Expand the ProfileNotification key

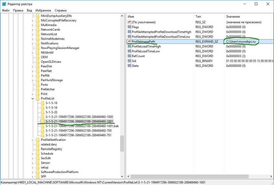(x=33, y=140)
